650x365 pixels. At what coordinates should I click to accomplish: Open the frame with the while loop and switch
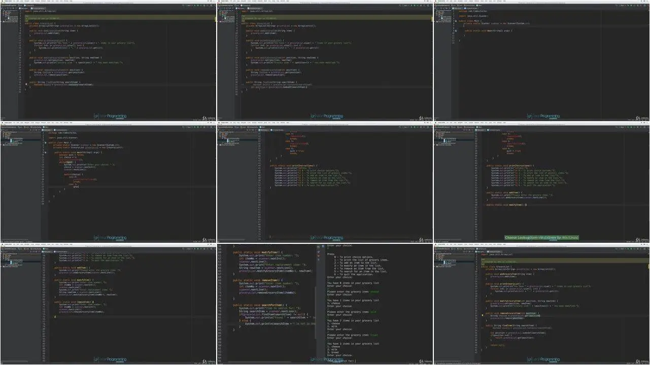click(108, 182)
